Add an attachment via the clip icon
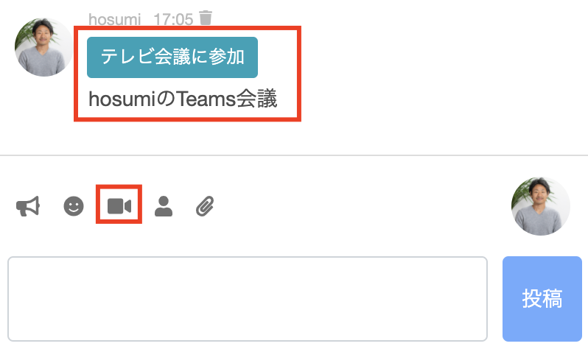Image resolution: width=588 pixels, height=349 pixels. [x=205, y=206]
